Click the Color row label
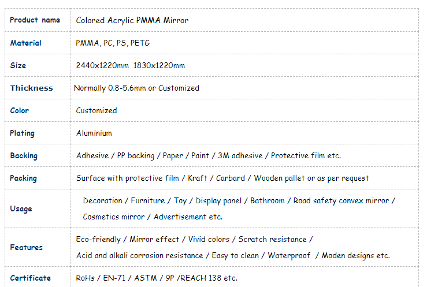 tap(20, 110)
